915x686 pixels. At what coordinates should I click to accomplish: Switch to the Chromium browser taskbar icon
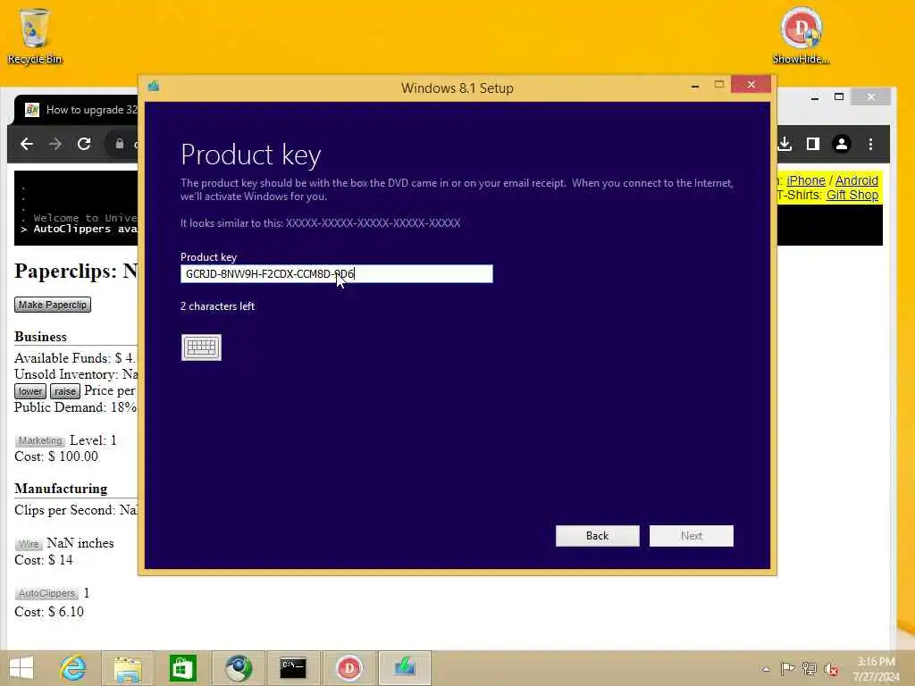pos(238,668)
